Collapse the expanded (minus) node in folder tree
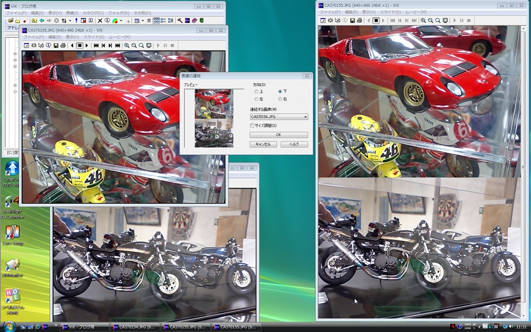 point(15,92)
